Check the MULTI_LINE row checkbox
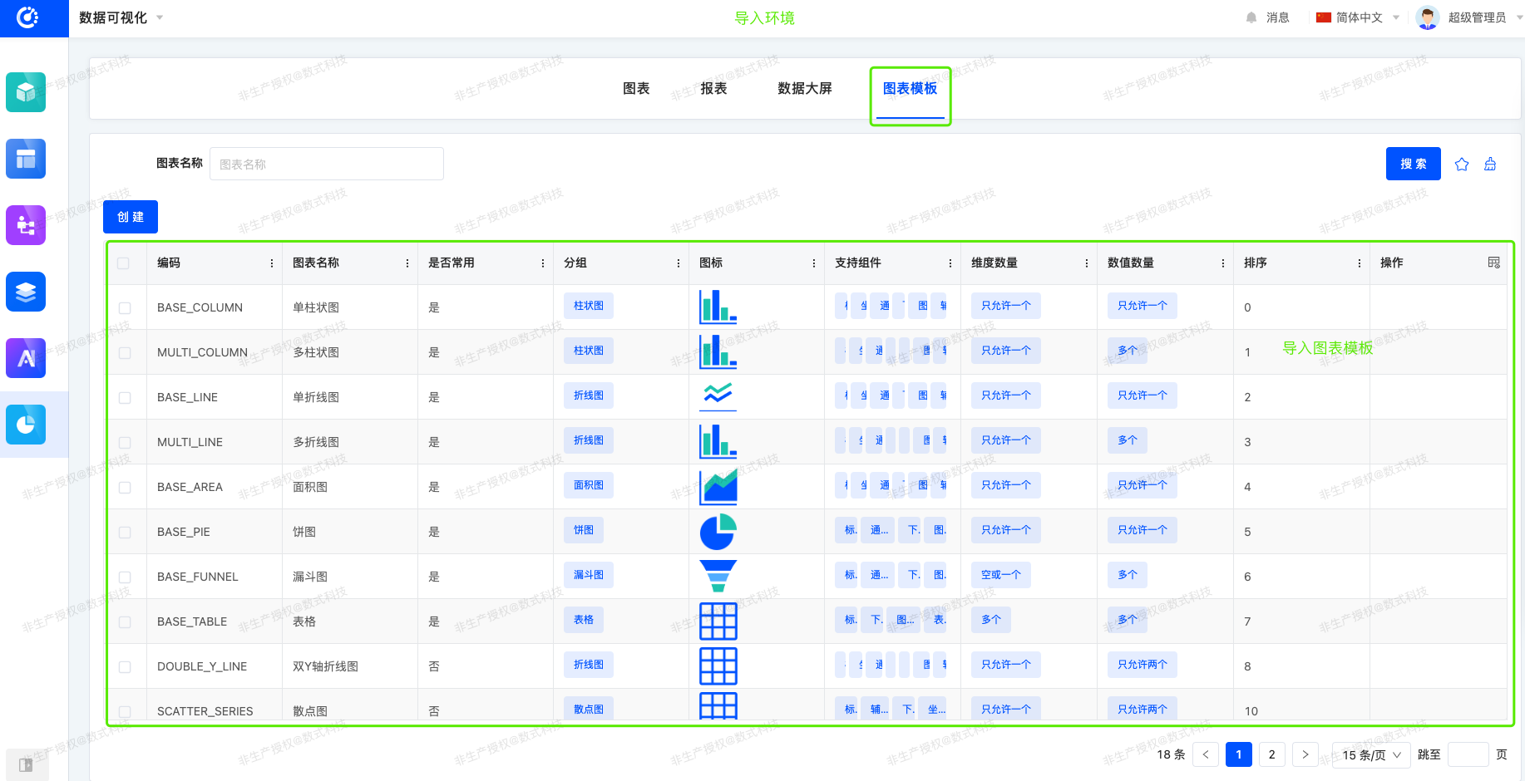Image resolution: width=1525 pixels, height=781 pixels. [125, 442]
